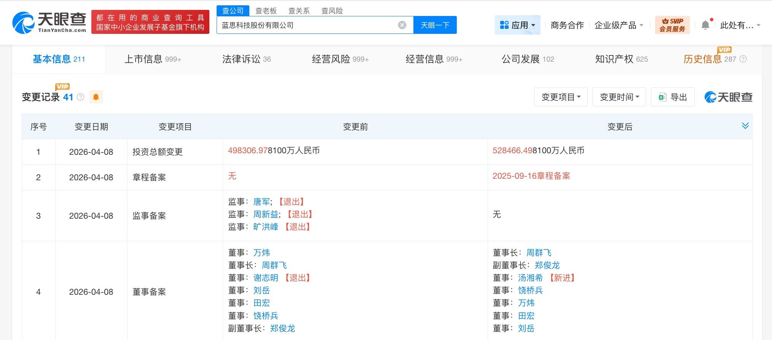Viewport: 772px width, 340px height.
Task: Click the 商务合作 link
Action: 567,25
